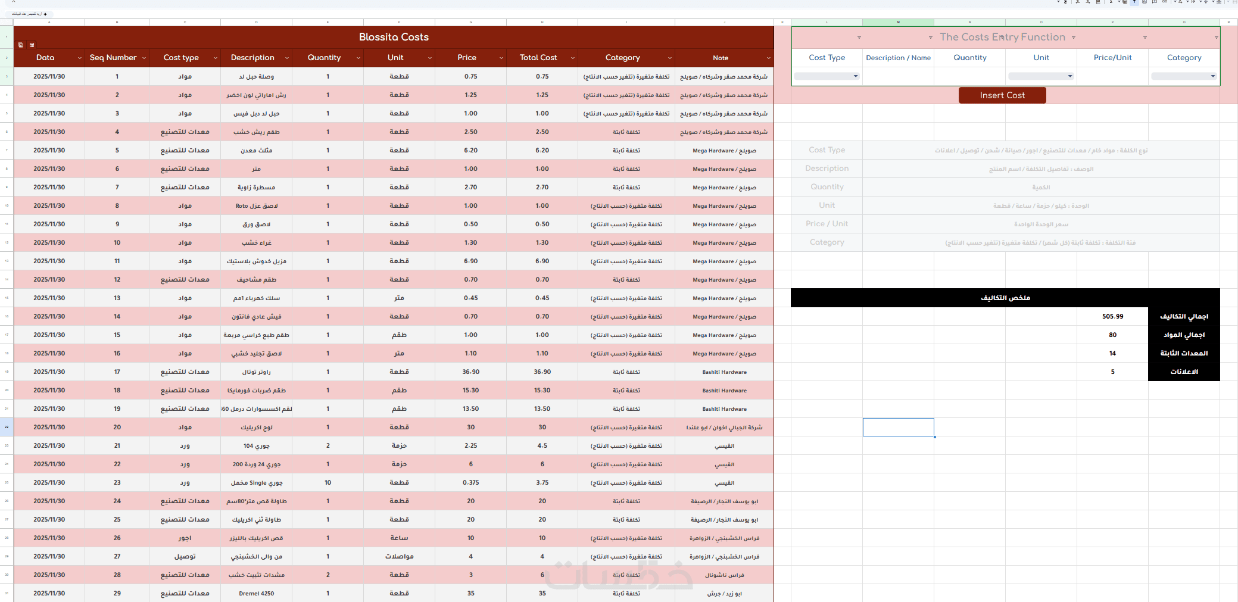Viewport: 1238px width, 602px height.
Task: Click the اجمالي التكاليف summary label
Action: (1184, 316)
